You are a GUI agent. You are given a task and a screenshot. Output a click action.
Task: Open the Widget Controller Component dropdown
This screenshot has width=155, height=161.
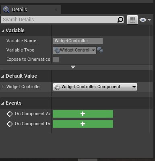tap(95, 87)
